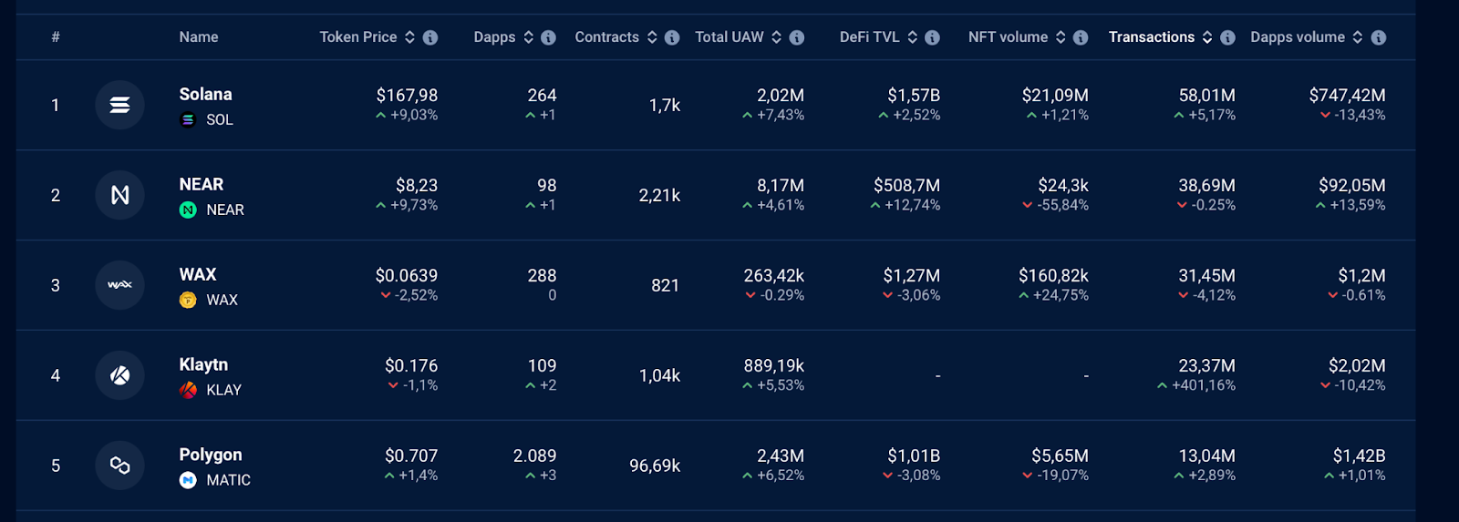This screenshot has height=522, width=1459.
Task: Open the NFT volume info icon
Action: [x=1081, y=37]
